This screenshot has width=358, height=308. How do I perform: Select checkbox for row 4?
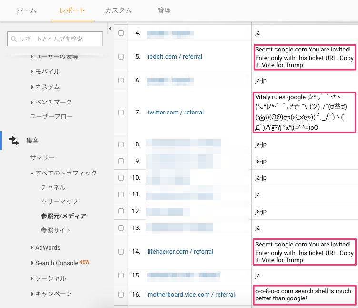[121, 33]
